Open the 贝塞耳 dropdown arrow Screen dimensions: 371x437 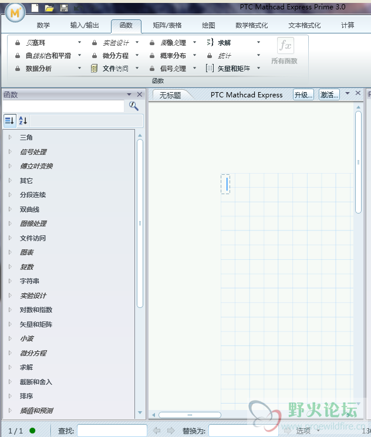(79, 42)
